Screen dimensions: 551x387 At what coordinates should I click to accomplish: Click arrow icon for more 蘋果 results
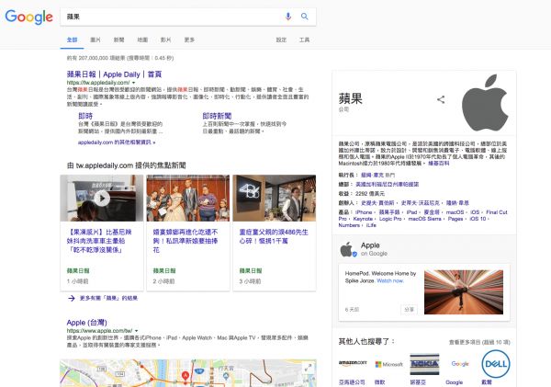(x=72, y=299)
